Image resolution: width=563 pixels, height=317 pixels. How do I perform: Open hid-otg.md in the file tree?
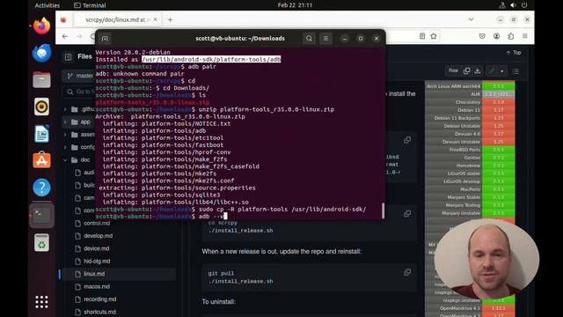[97, 261]
